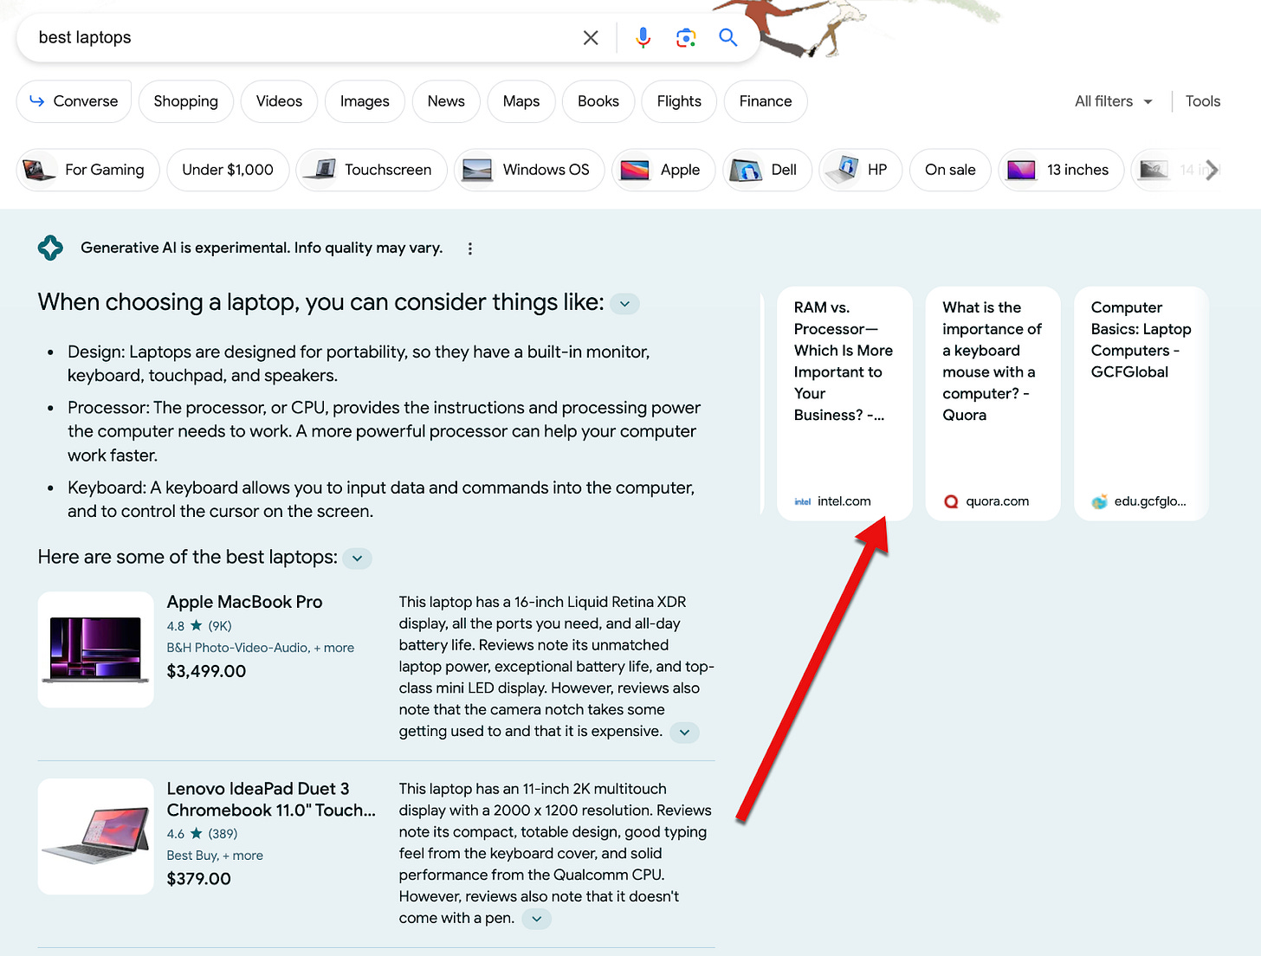Click the magnifying glass search icon
Screen dimensions: 1261x956
pyautogui.click(x=728, y=37)
